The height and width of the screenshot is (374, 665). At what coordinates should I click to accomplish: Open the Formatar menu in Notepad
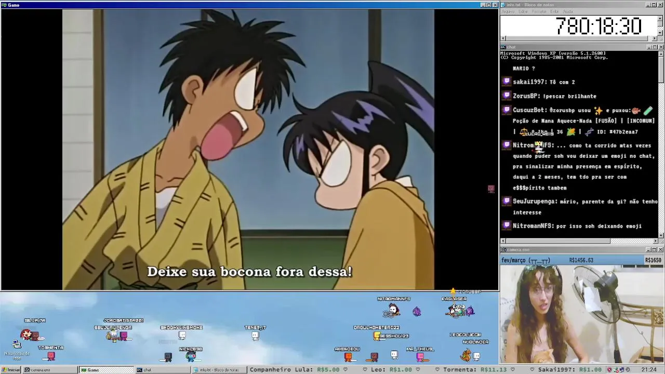(539, 11)
